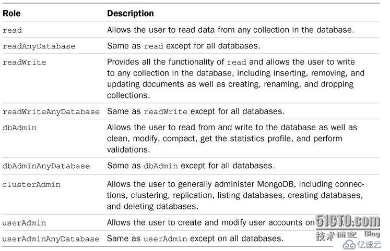Click the Yisu cloud logo icon
Image resolution: width=390 pixels, height=251 pixels.
click(349, 246)
